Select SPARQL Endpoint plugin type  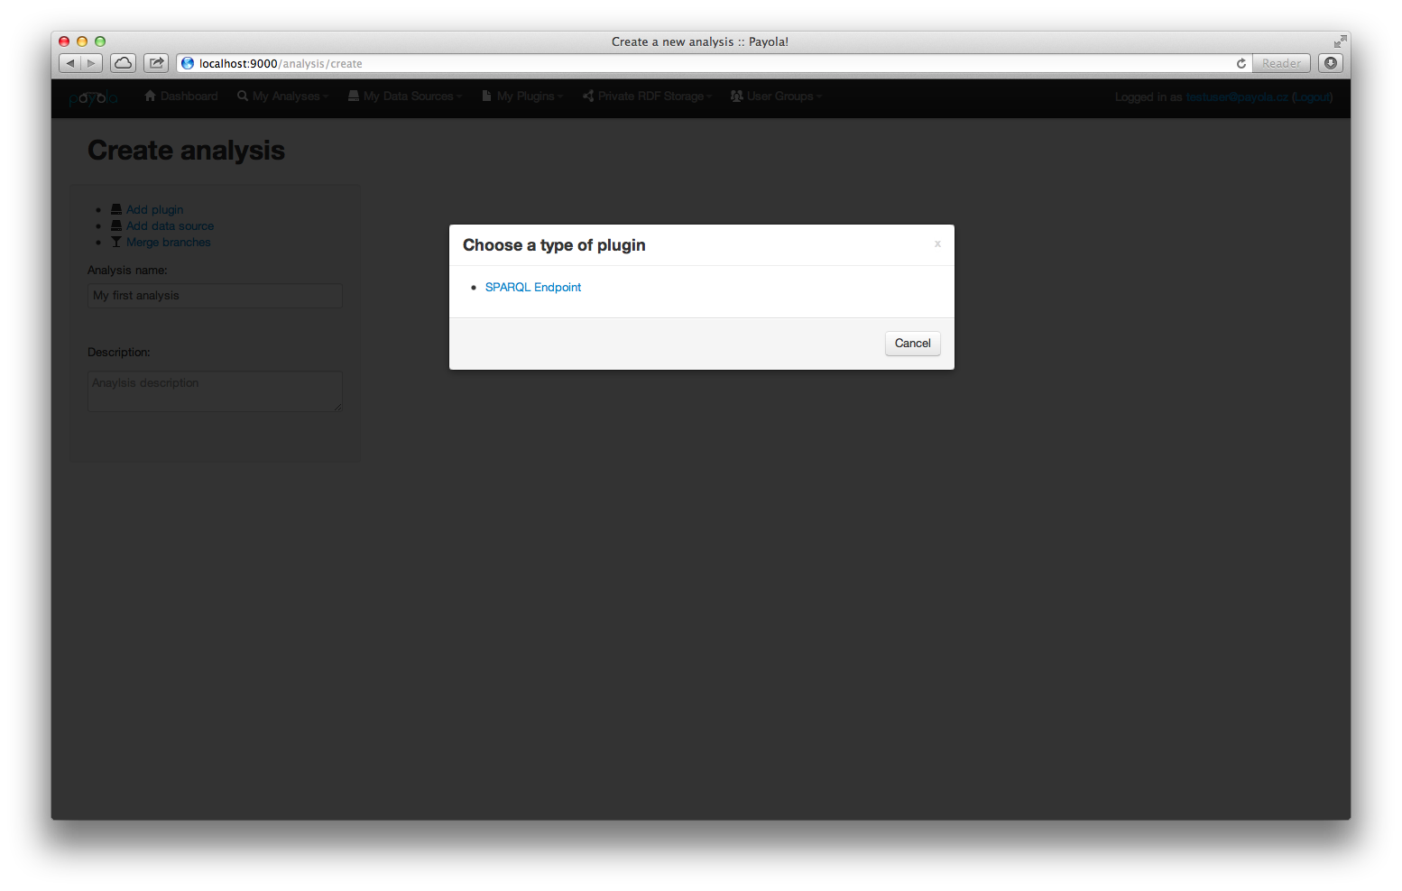point(533,288)
